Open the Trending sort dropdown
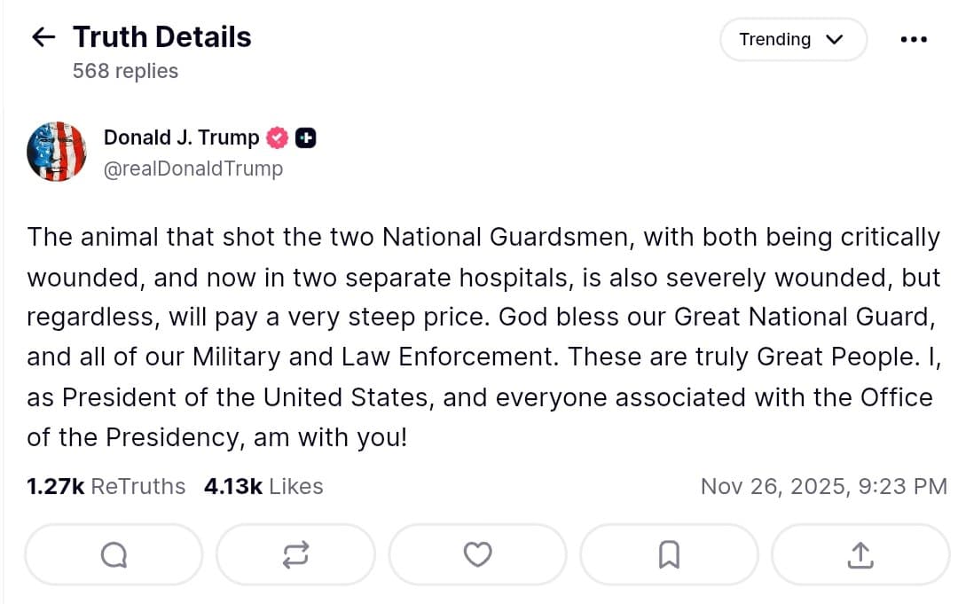This screenshot has width=958, height=604. point(793,39)
